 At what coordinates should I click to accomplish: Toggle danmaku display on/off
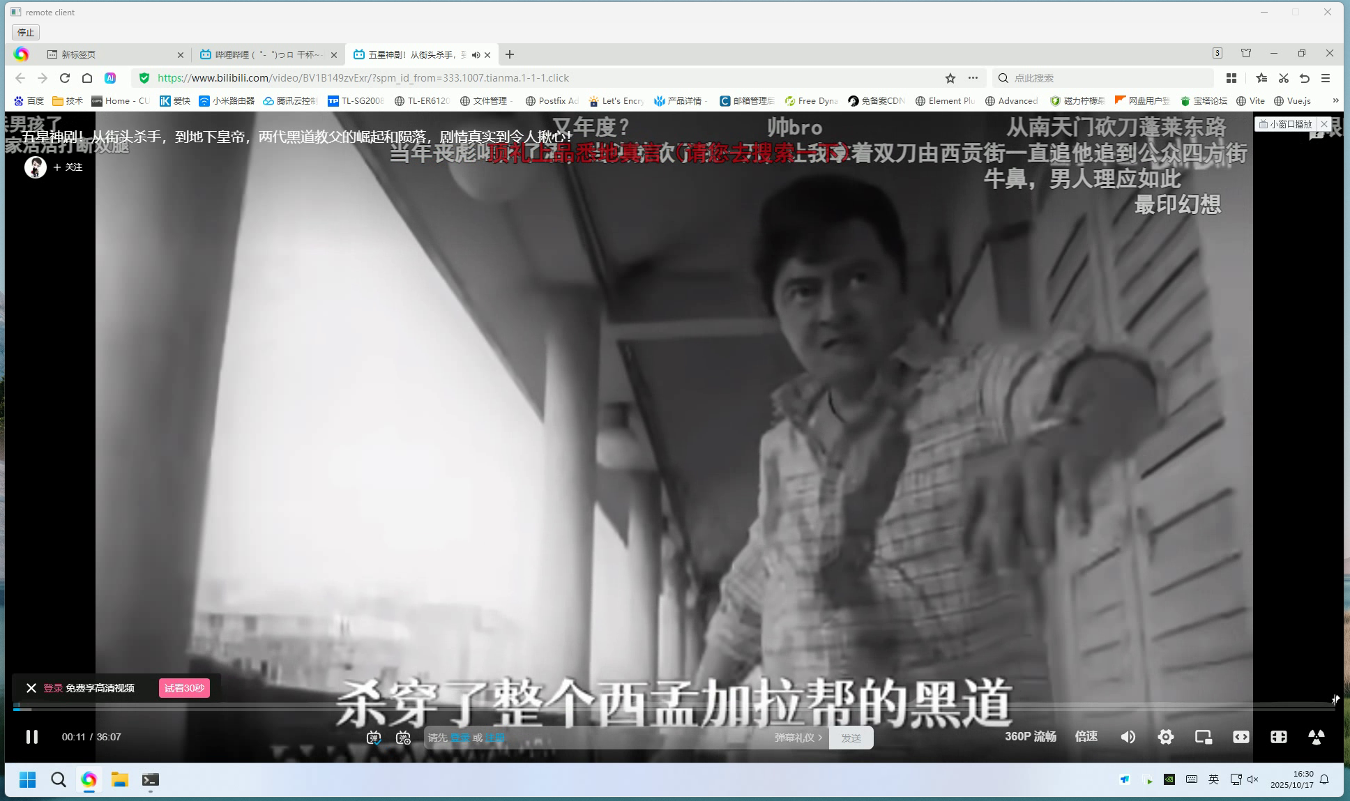[x=374, y=738]
